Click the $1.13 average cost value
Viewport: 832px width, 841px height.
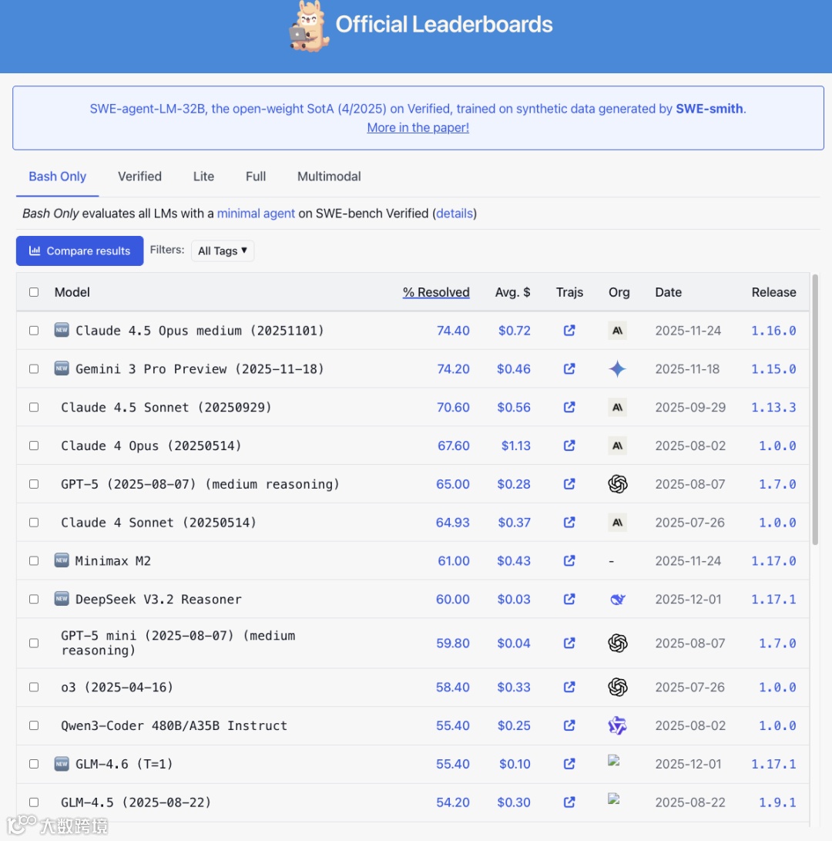coord(515,446)
